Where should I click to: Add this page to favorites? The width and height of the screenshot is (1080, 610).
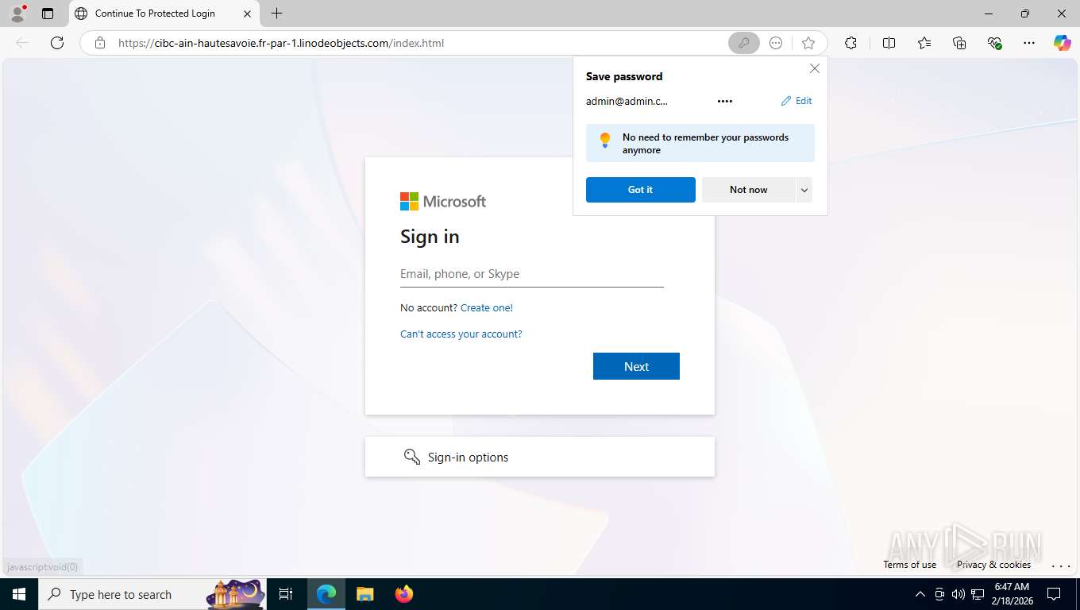(x=808, y=43)
